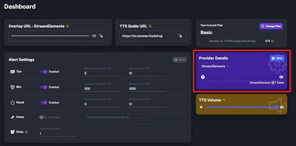This screenshot has height=146, width=296.
Task: Copy the TTS Guide URL
Action: click(x=180, y=36)
